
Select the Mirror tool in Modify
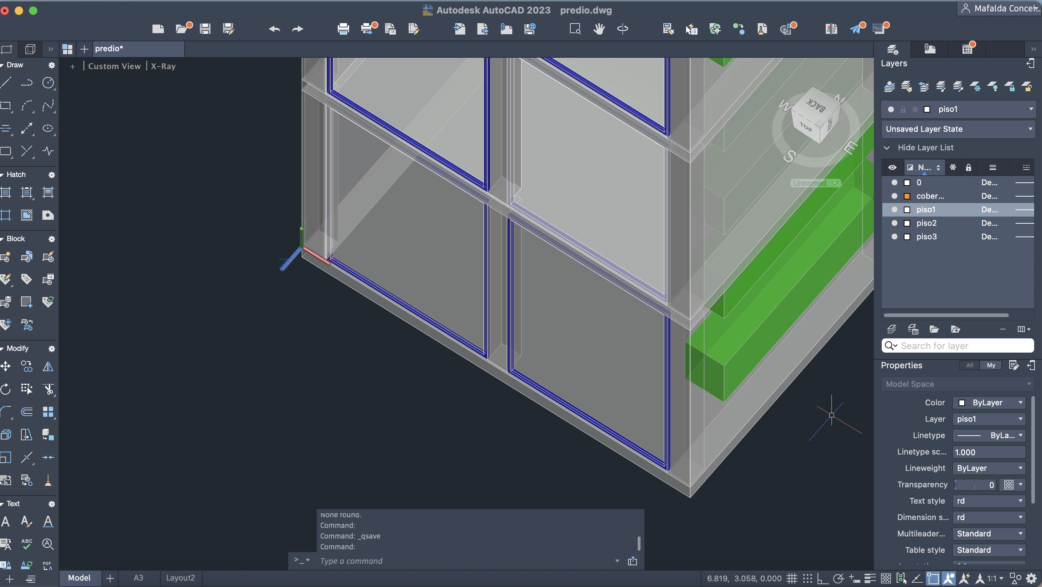pos(48,367)
